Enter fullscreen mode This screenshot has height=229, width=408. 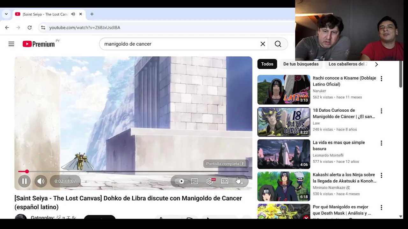(x=239, y=181)
